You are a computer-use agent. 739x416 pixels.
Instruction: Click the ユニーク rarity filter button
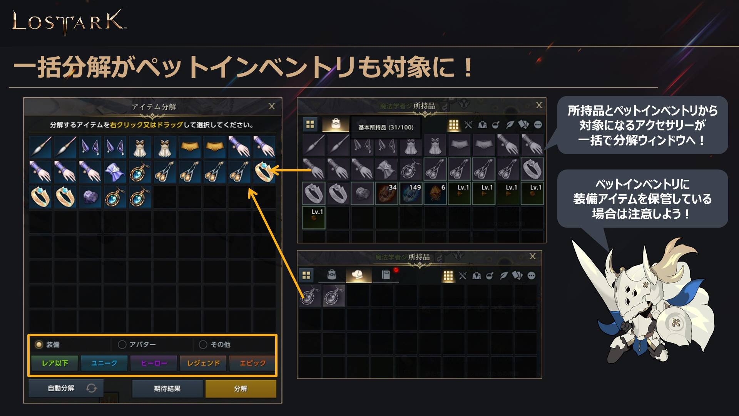pos(104,363)
